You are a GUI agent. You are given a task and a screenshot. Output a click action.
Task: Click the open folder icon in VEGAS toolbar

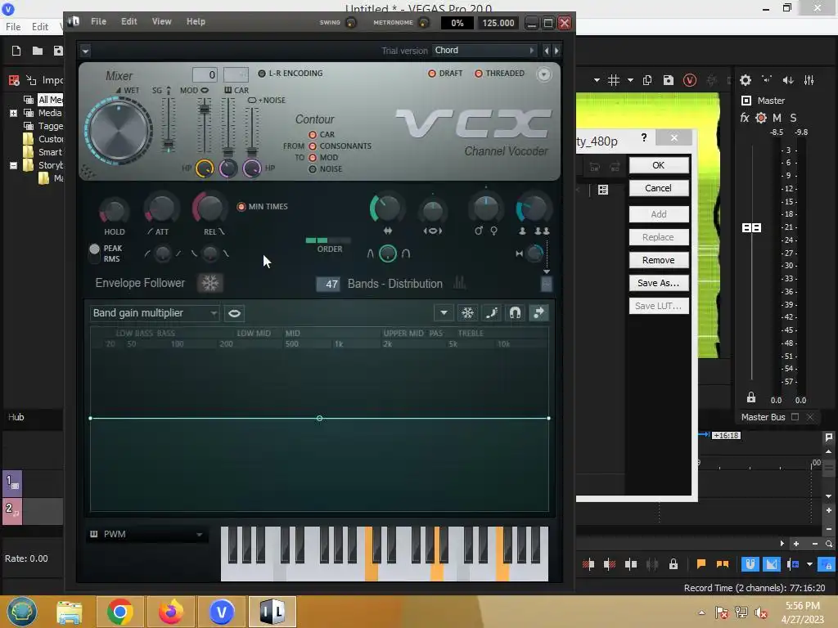click(38, 51)
